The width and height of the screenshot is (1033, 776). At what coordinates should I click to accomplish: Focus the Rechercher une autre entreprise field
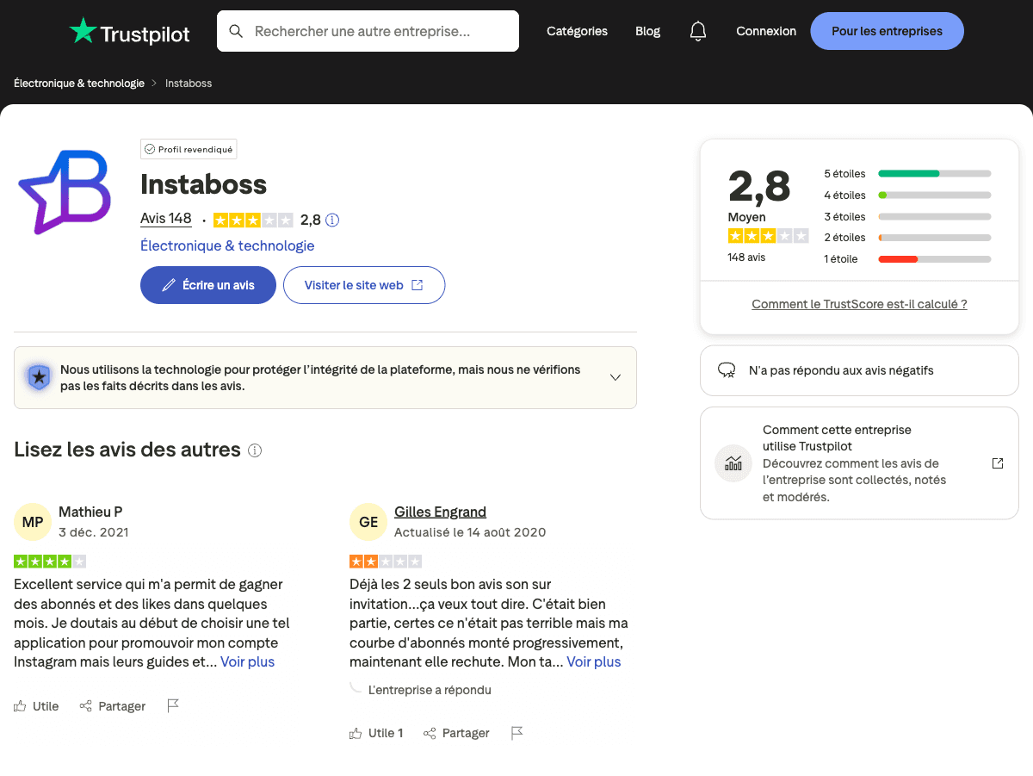(368, 31)
